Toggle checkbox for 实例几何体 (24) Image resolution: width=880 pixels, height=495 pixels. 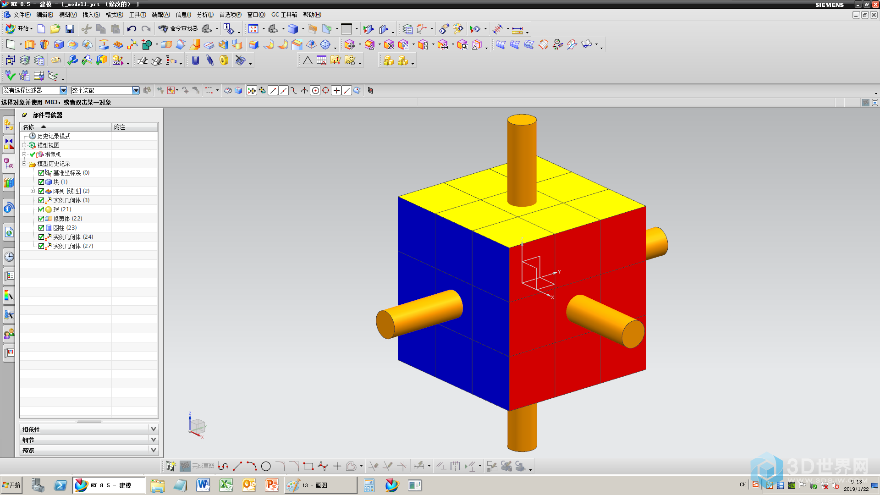[41, 237]
